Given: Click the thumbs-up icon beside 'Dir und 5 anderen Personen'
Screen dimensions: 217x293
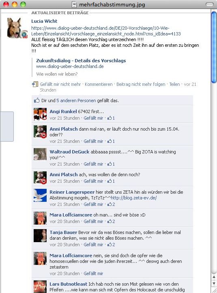Looking at the screenshot, I should pyautogui.click(x=37, y=101).
